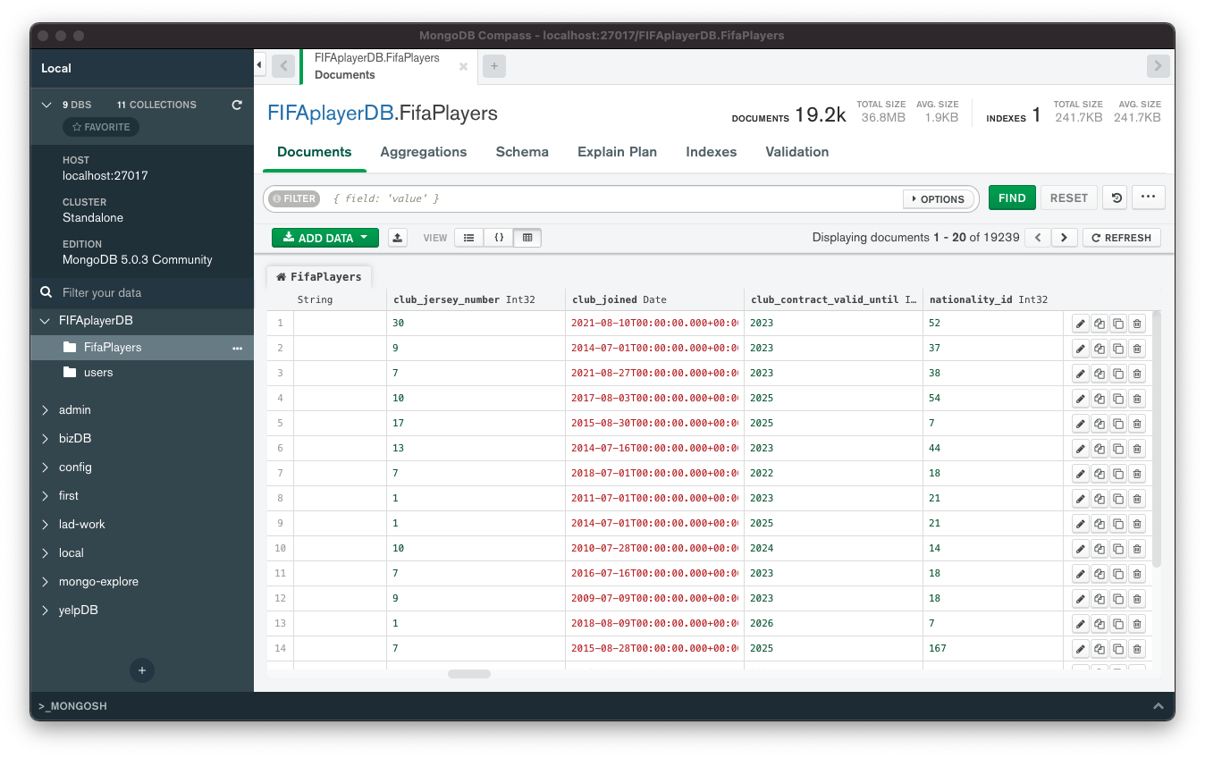Click the horizontal scrollbar under the table
This screenshot has width=1205, height=758.
[x=469, y=674]
